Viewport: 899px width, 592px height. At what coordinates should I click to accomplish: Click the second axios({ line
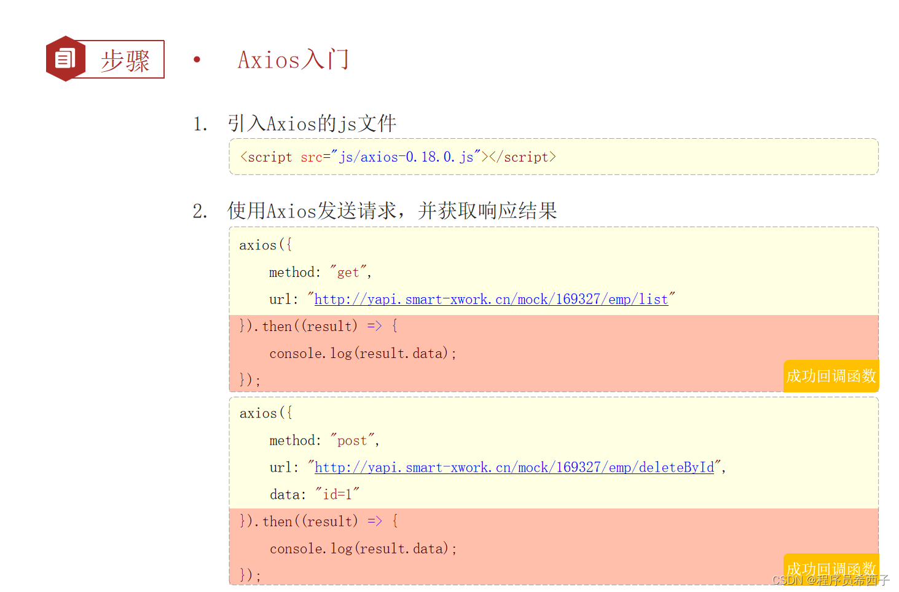pyautogui.click(x=265, y=413)
